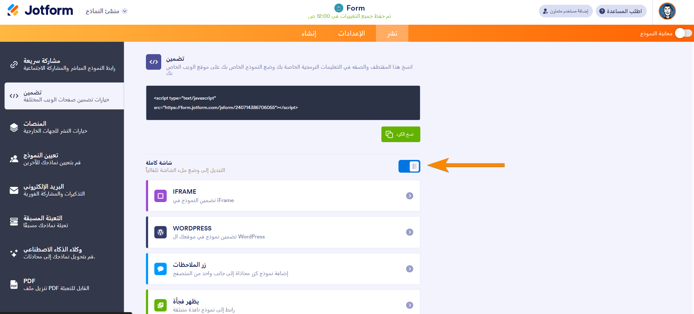Switch to the settings (الإعدادات) tab
The width and height of the screenshot is (694, 314).
click(x=351, y=33)
